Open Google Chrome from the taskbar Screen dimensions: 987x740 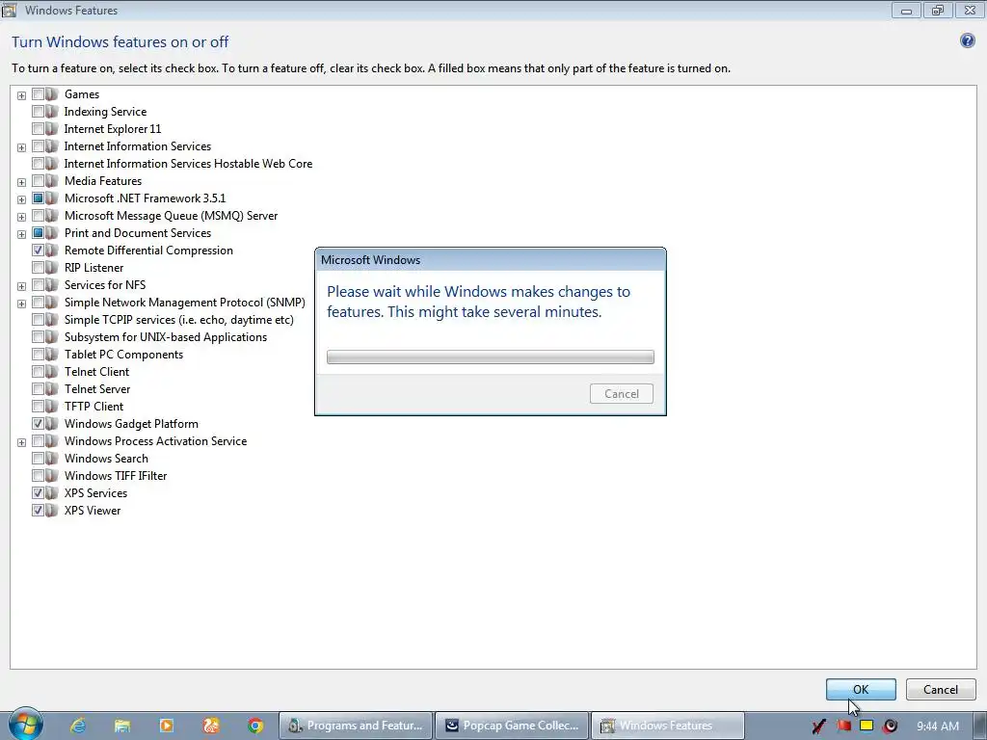(255, 726)
